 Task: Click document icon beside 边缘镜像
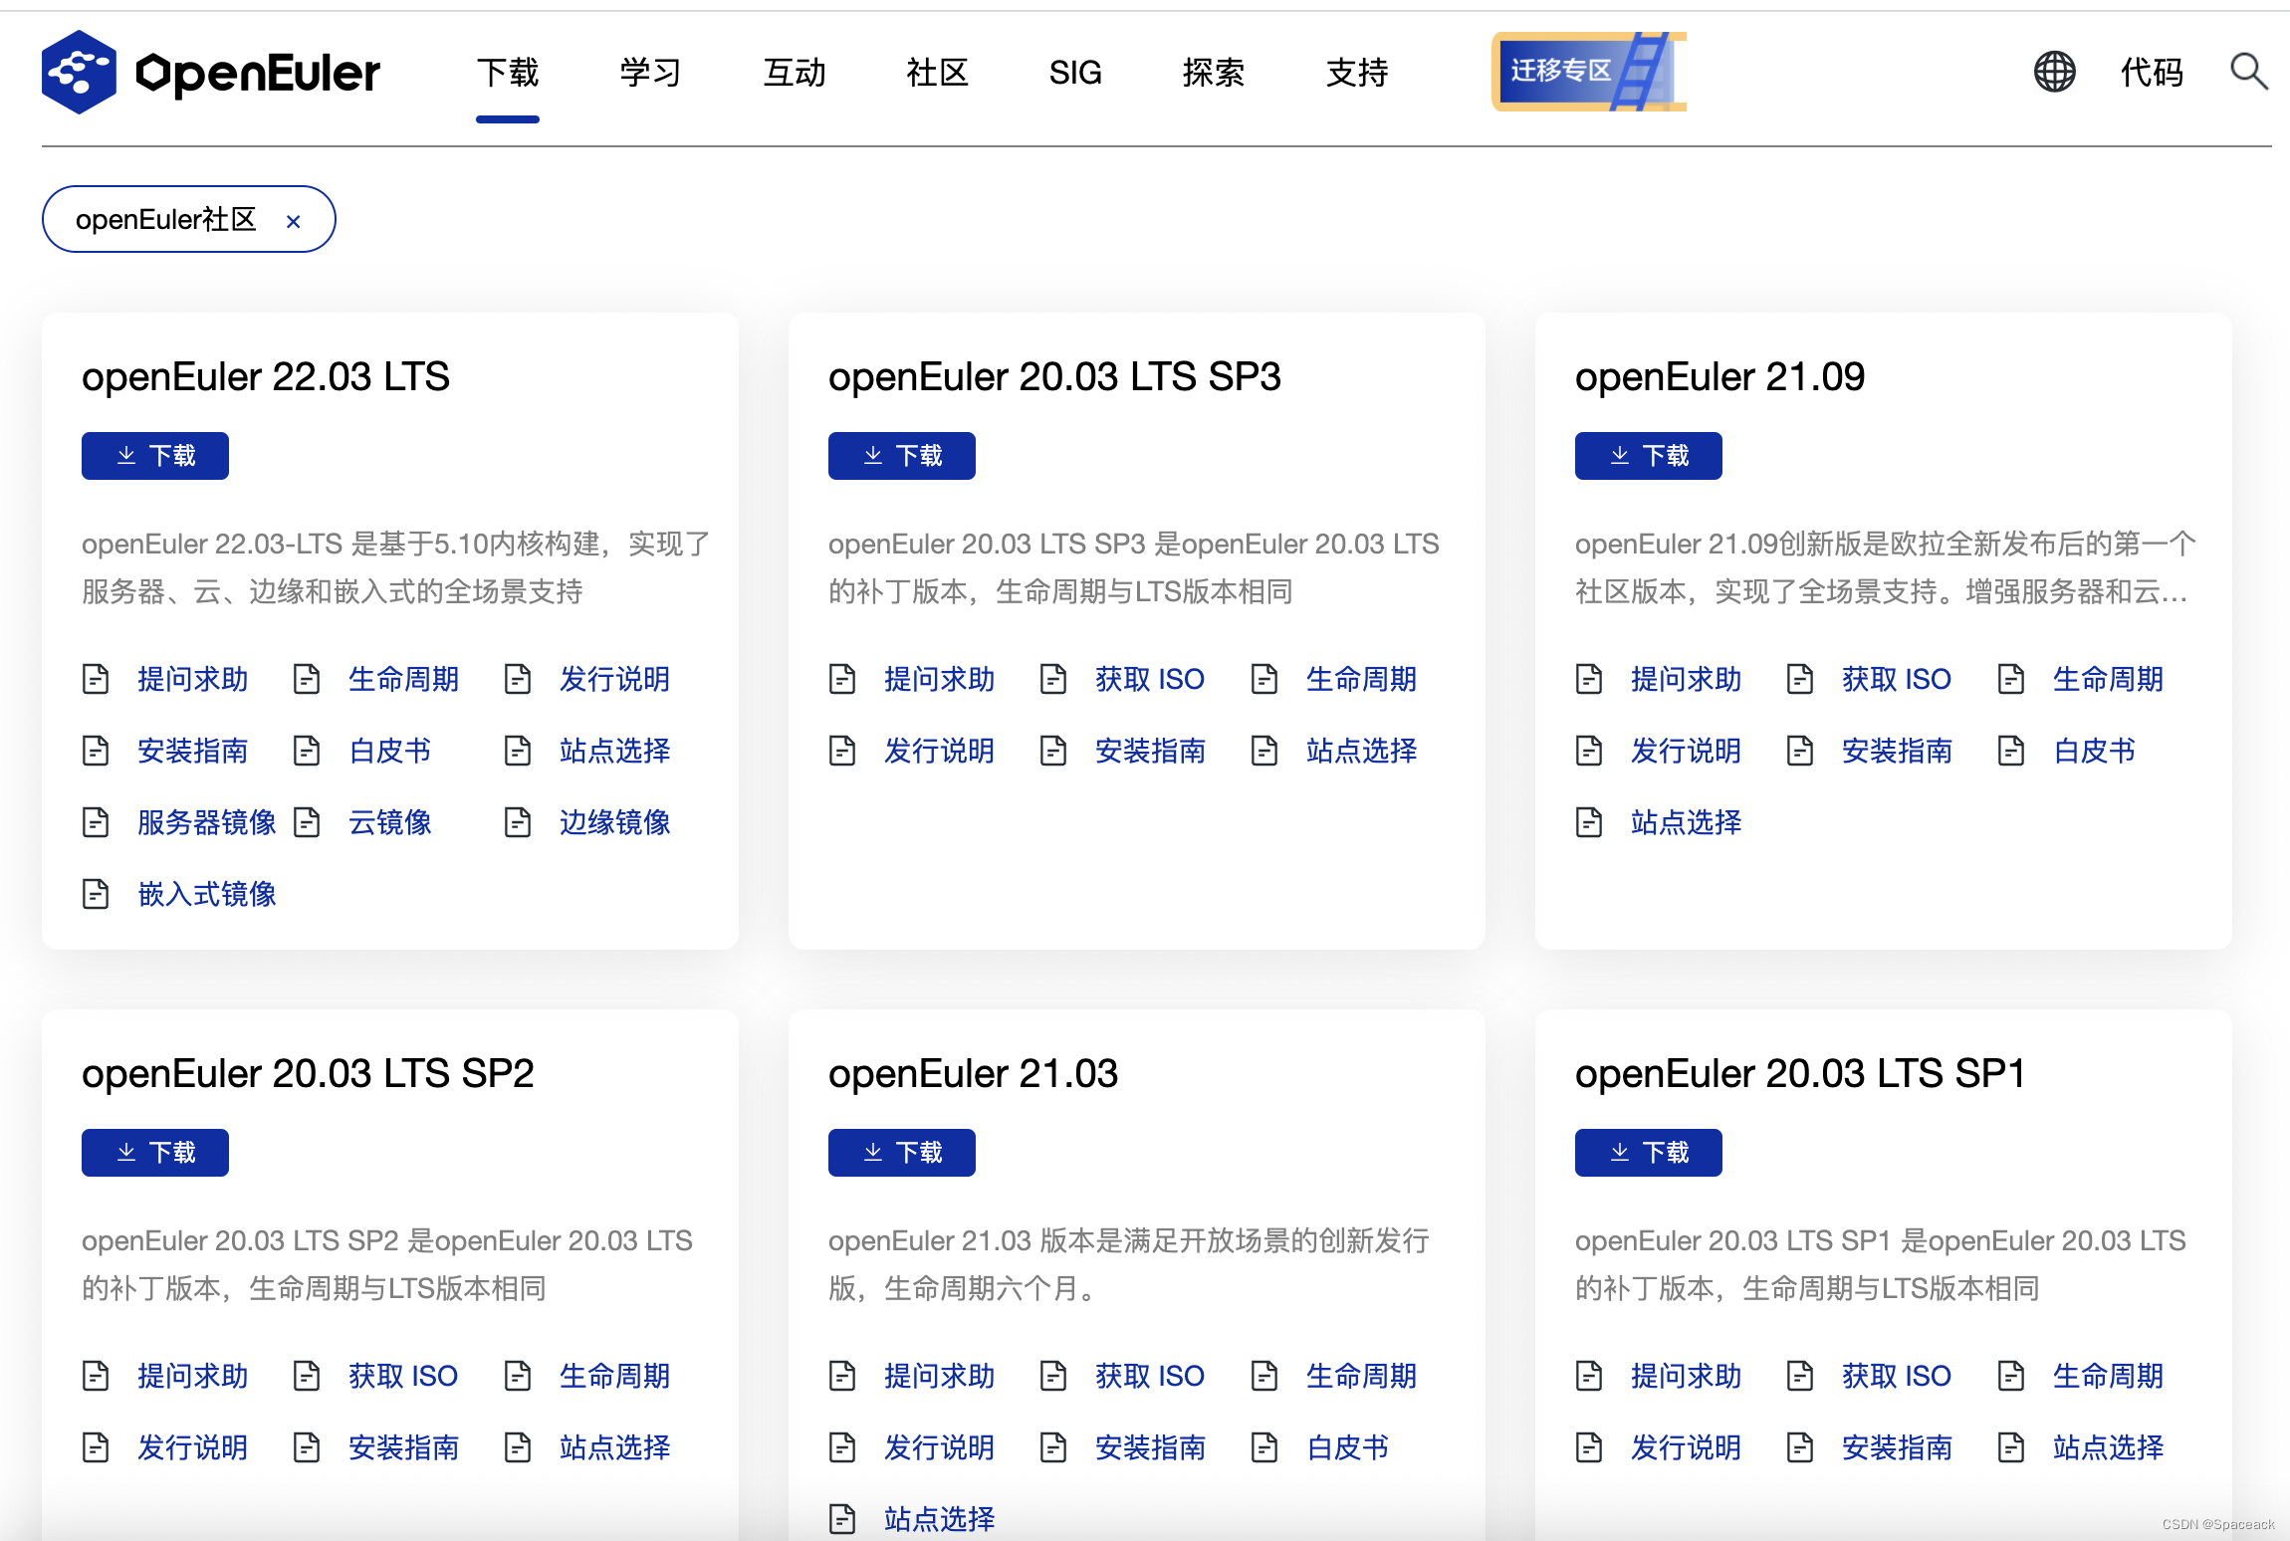[518, 822]
